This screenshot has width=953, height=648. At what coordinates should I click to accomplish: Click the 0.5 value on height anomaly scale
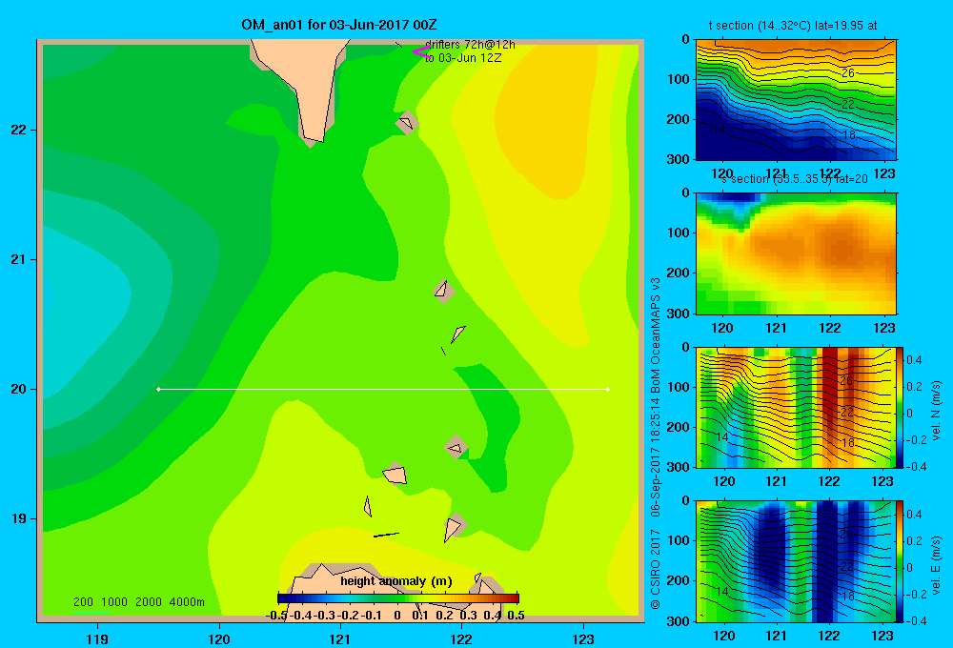pyautogui.click(x=516, y=616)
